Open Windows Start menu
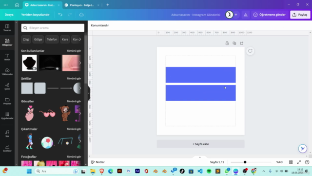Viewport: 312px width, 176px height. click(29, 171)
